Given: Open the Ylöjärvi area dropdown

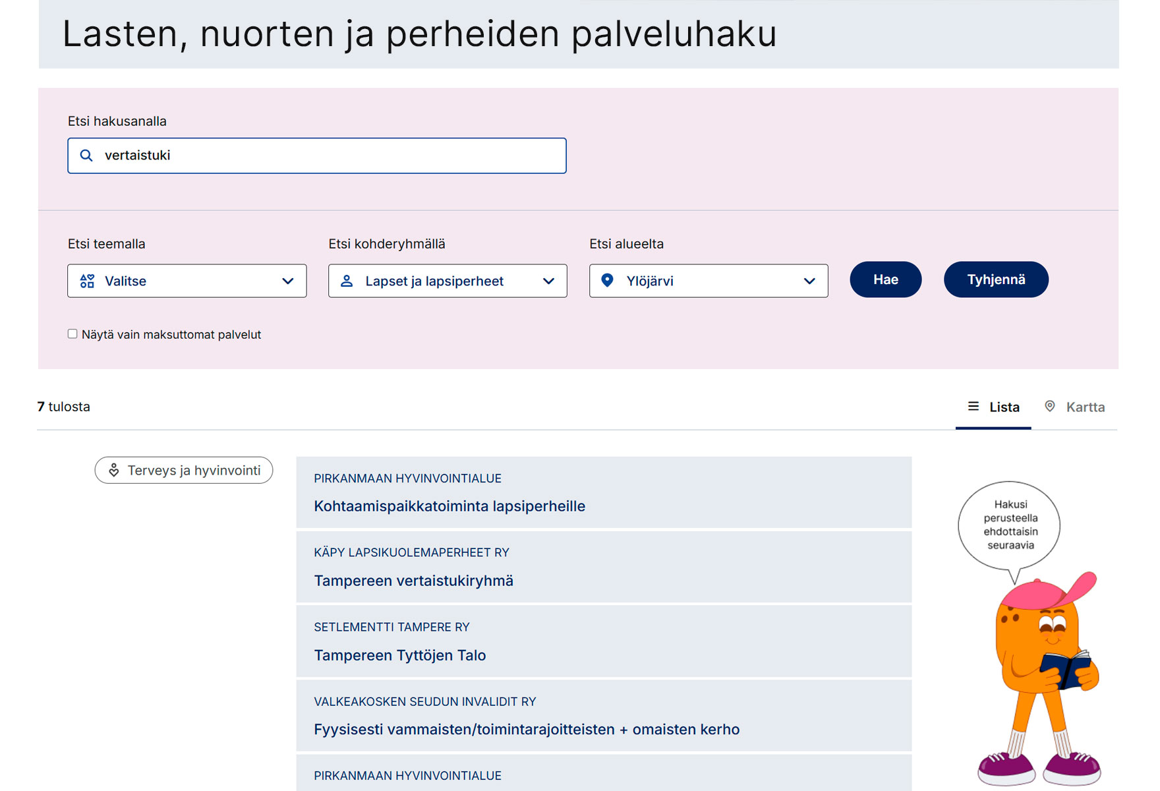Looking at the screenshot, I should [x=709, y=281].
